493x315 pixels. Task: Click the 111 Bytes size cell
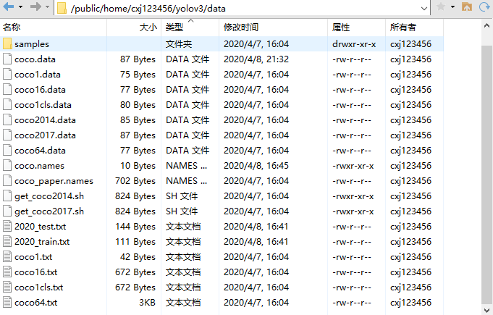[x=135, y=241]
